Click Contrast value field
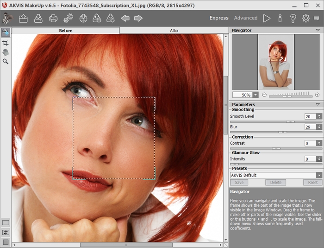This screenshot has width=324, height=248. point(311,143)
